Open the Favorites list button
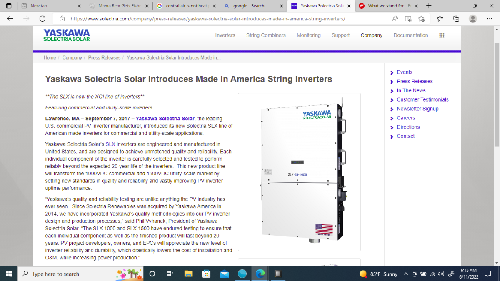Image resolution: width=500 pixels, height=281 pixels. tap(440, 19)
